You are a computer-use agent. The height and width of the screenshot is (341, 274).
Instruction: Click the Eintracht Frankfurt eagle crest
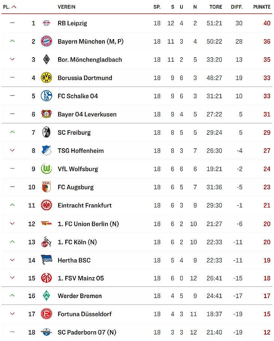point(46,205)
